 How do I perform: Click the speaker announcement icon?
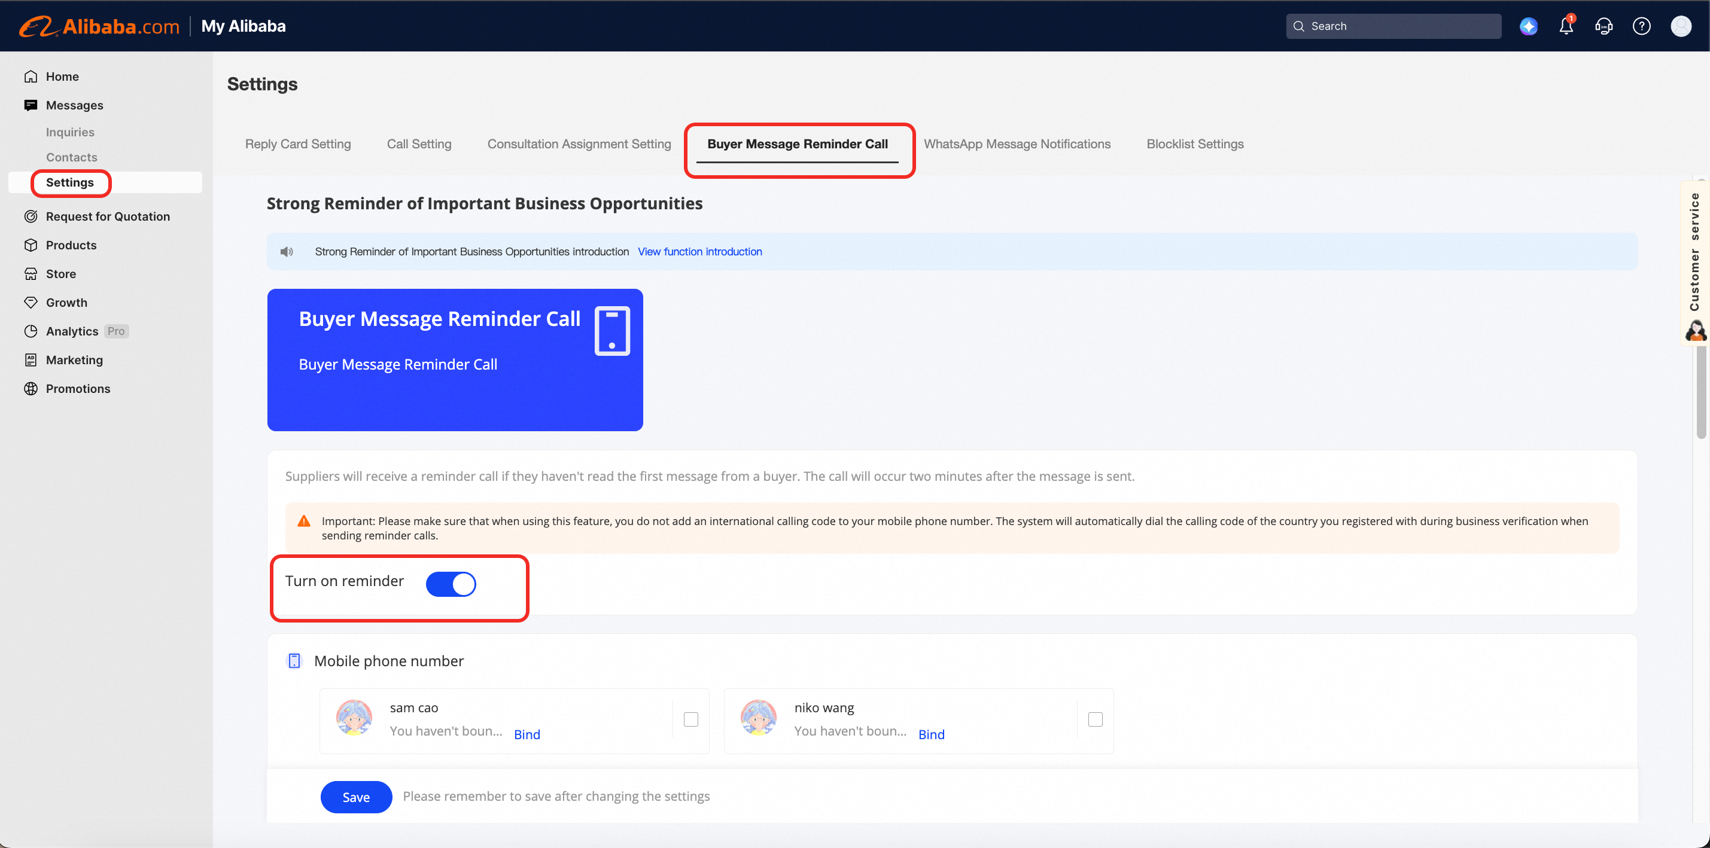(x=286, y=252)
